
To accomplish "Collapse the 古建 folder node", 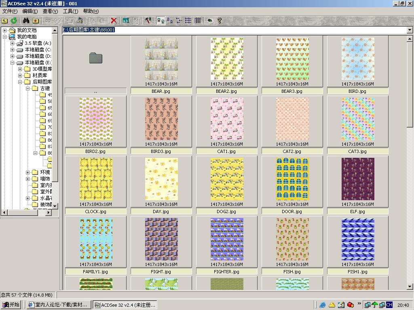I will point(27,88).
